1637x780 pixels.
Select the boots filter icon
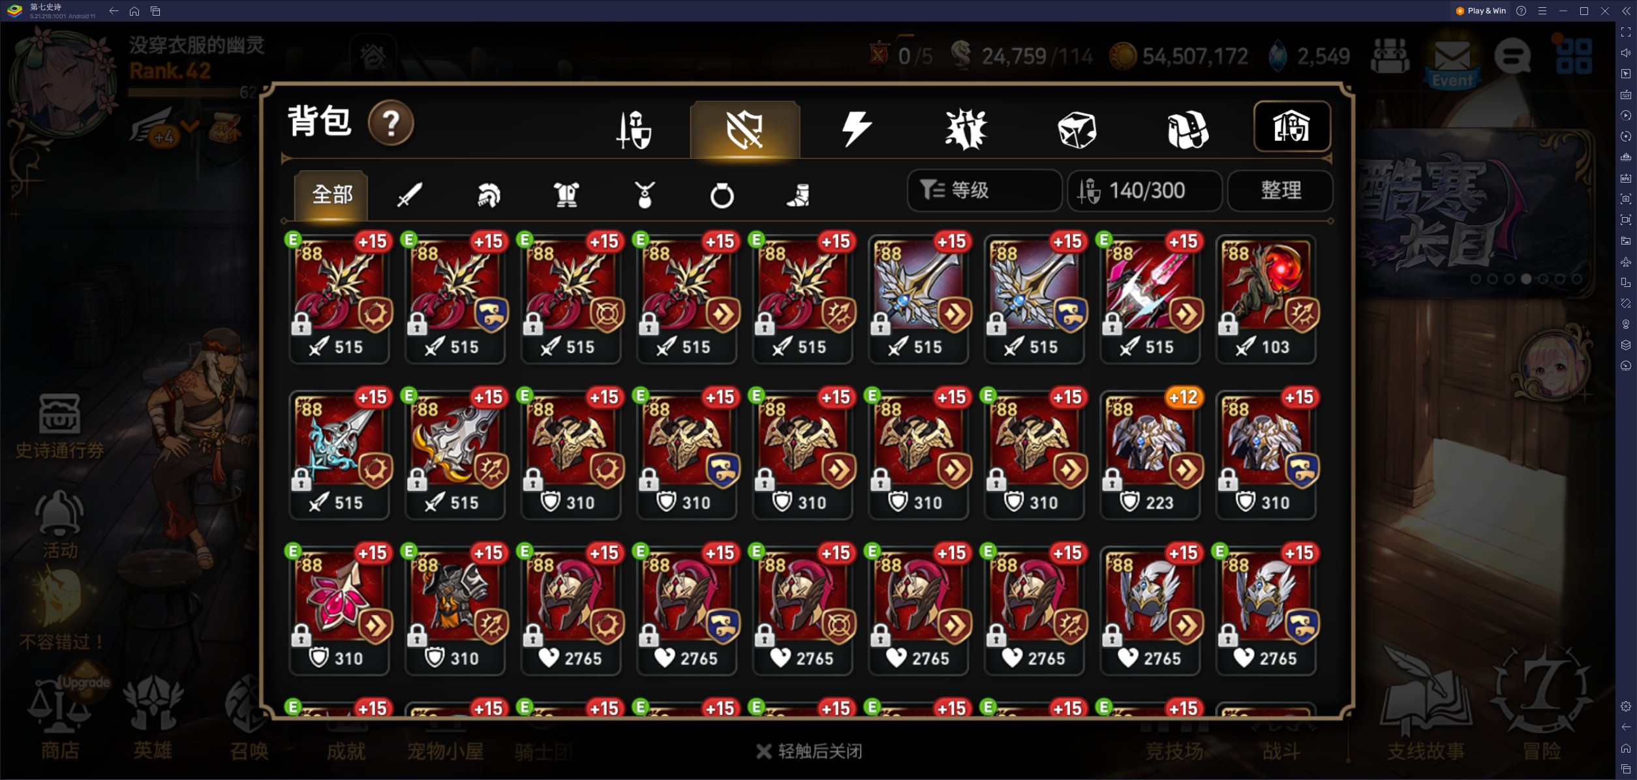pyautogui.click(x=799, y=195)
